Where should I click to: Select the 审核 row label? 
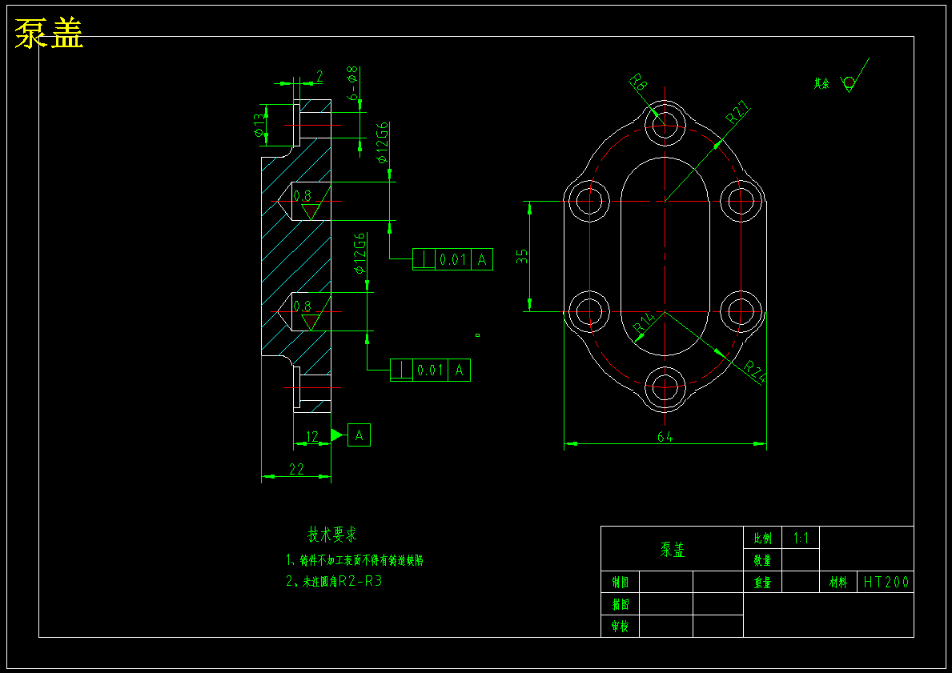coord(620,627)
